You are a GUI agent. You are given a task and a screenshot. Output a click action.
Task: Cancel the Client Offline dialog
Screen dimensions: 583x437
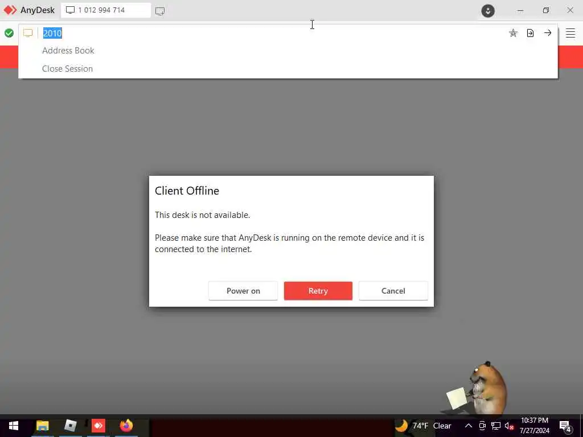[393, 291]
